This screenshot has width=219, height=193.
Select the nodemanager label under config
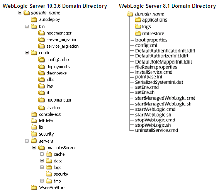point(59,100)
